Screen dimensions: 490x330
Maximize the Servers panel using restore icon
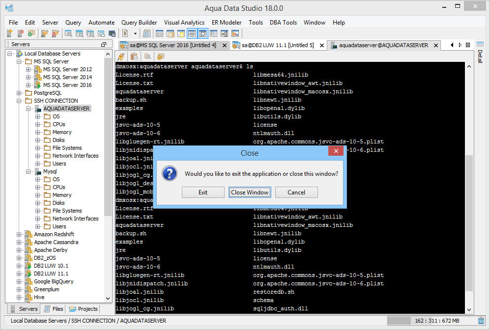coord(104,45)
